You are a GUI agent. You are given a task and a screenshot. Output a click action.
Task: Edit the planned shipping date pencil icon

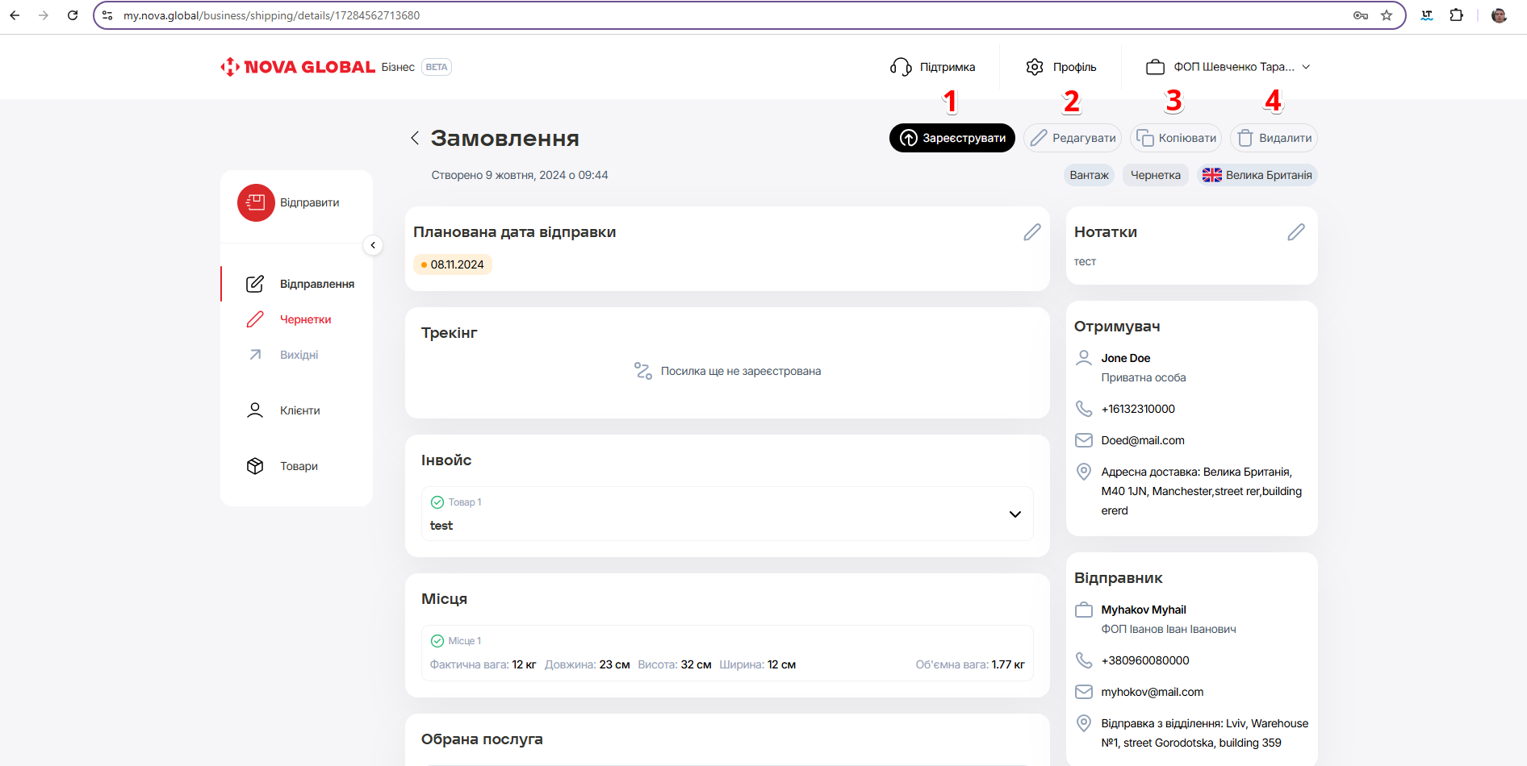pyautogui.click(x=1031, y=232)
